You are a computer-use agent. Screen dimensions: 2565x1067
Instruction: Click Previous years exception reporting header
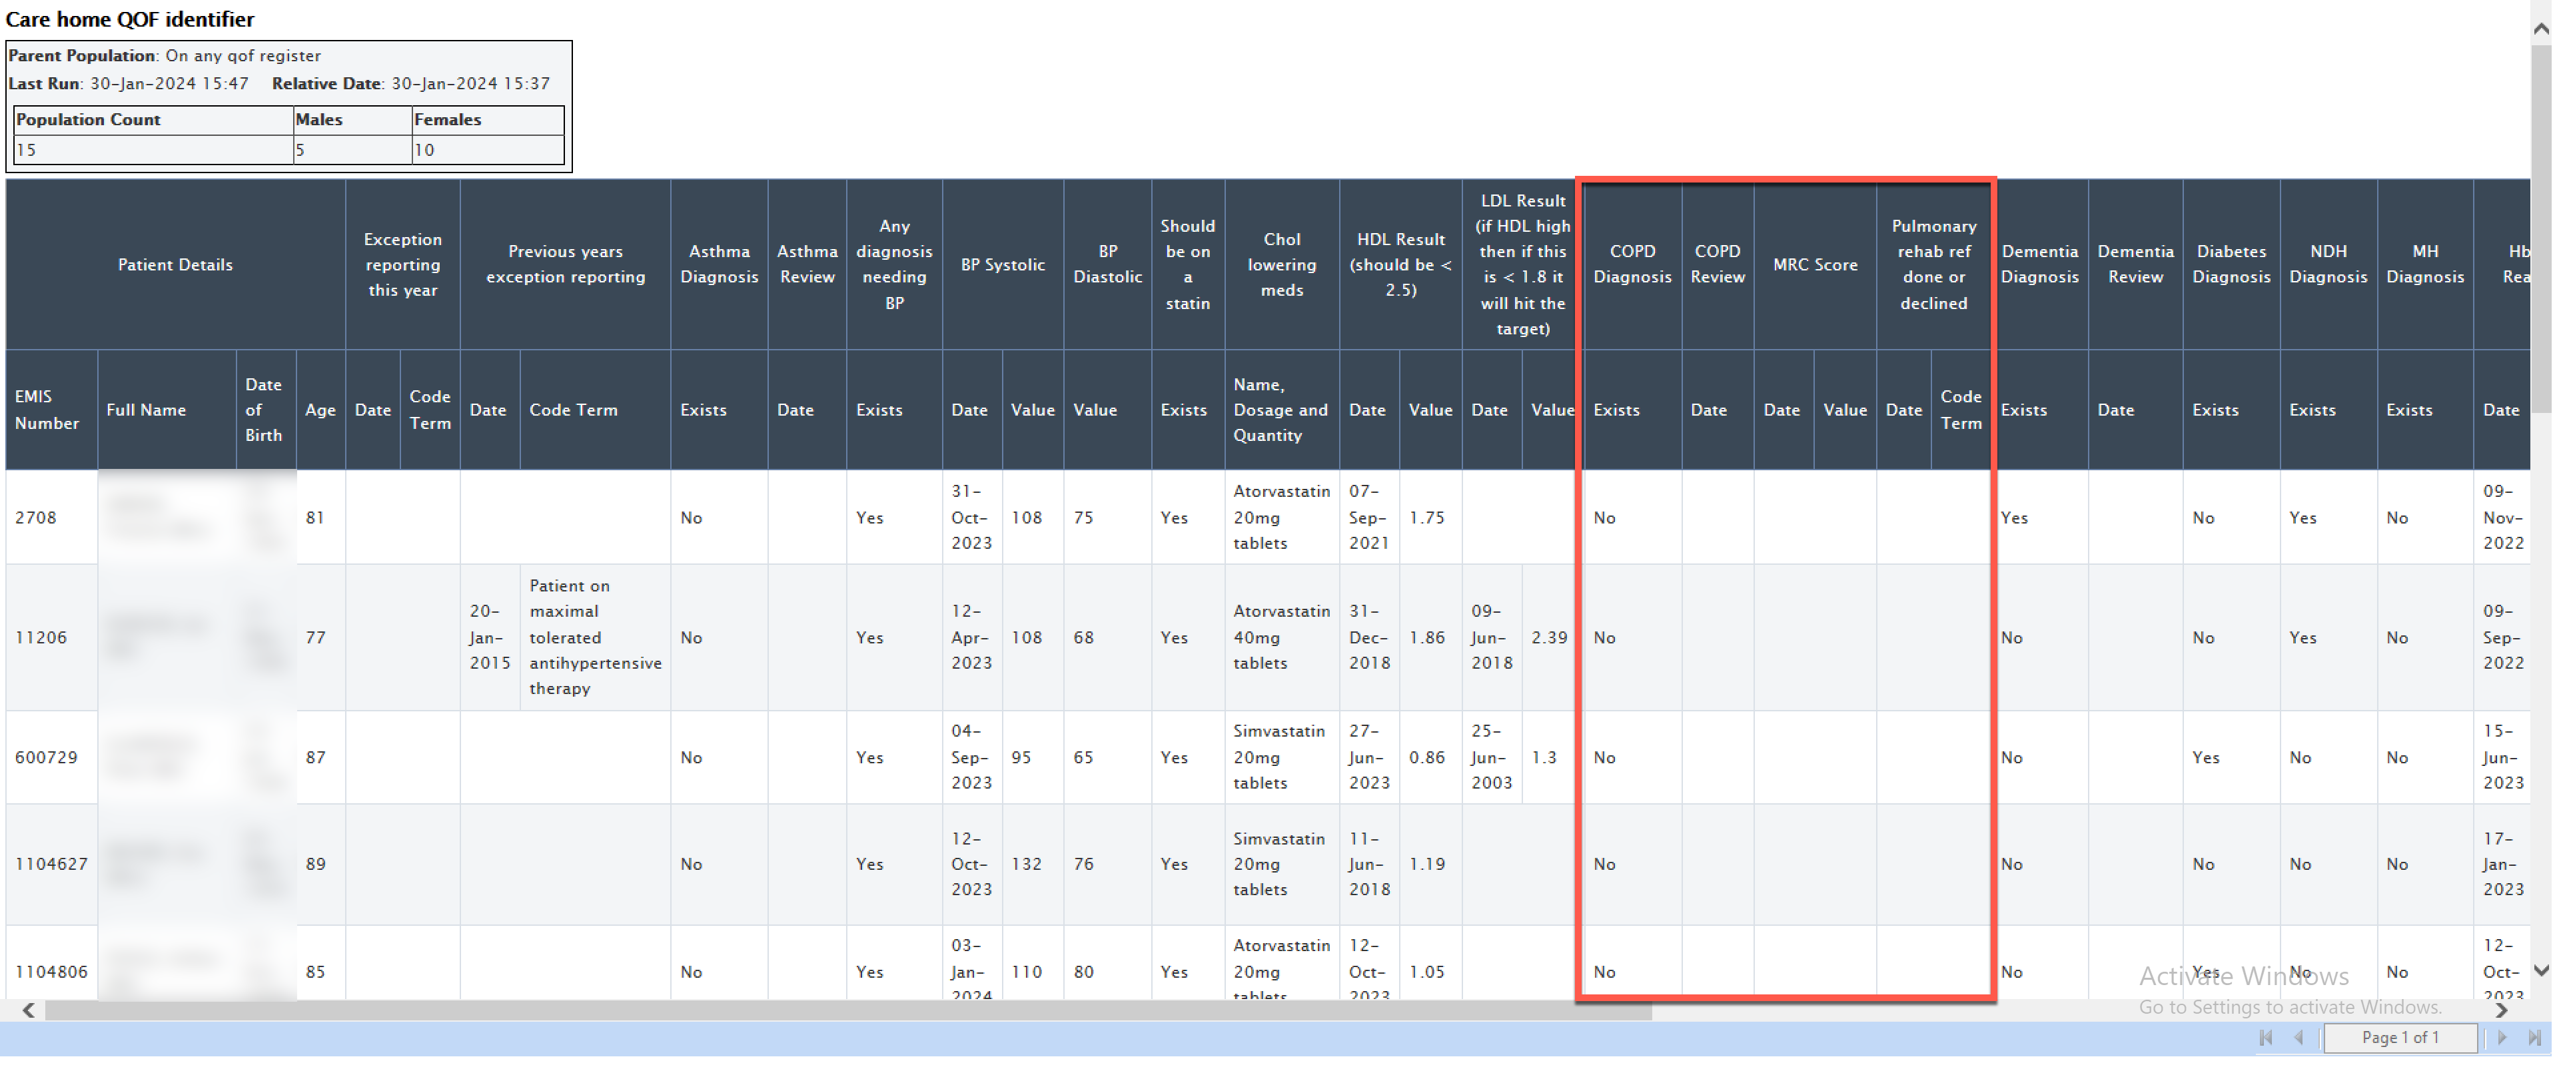click(x=566, y=265)
